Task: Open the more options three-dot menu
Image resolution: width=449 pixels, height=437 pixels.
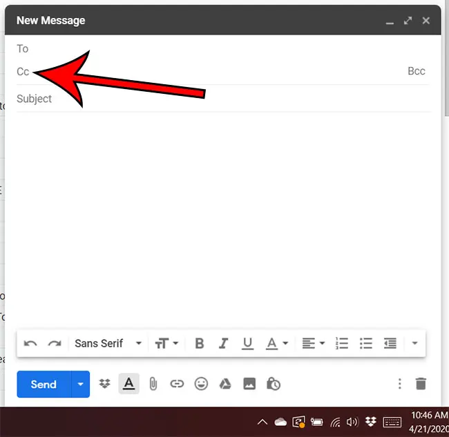Action: pyautogui.click(x=399, y=384)
